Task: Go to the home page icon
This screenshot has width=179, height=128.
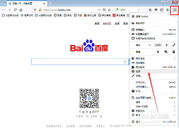Action: coord(21,10)
